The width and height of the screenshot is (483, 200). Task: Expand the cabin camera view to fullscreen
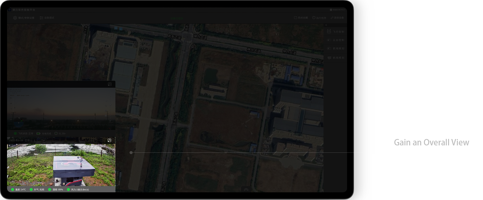click(x=109, y=140)
